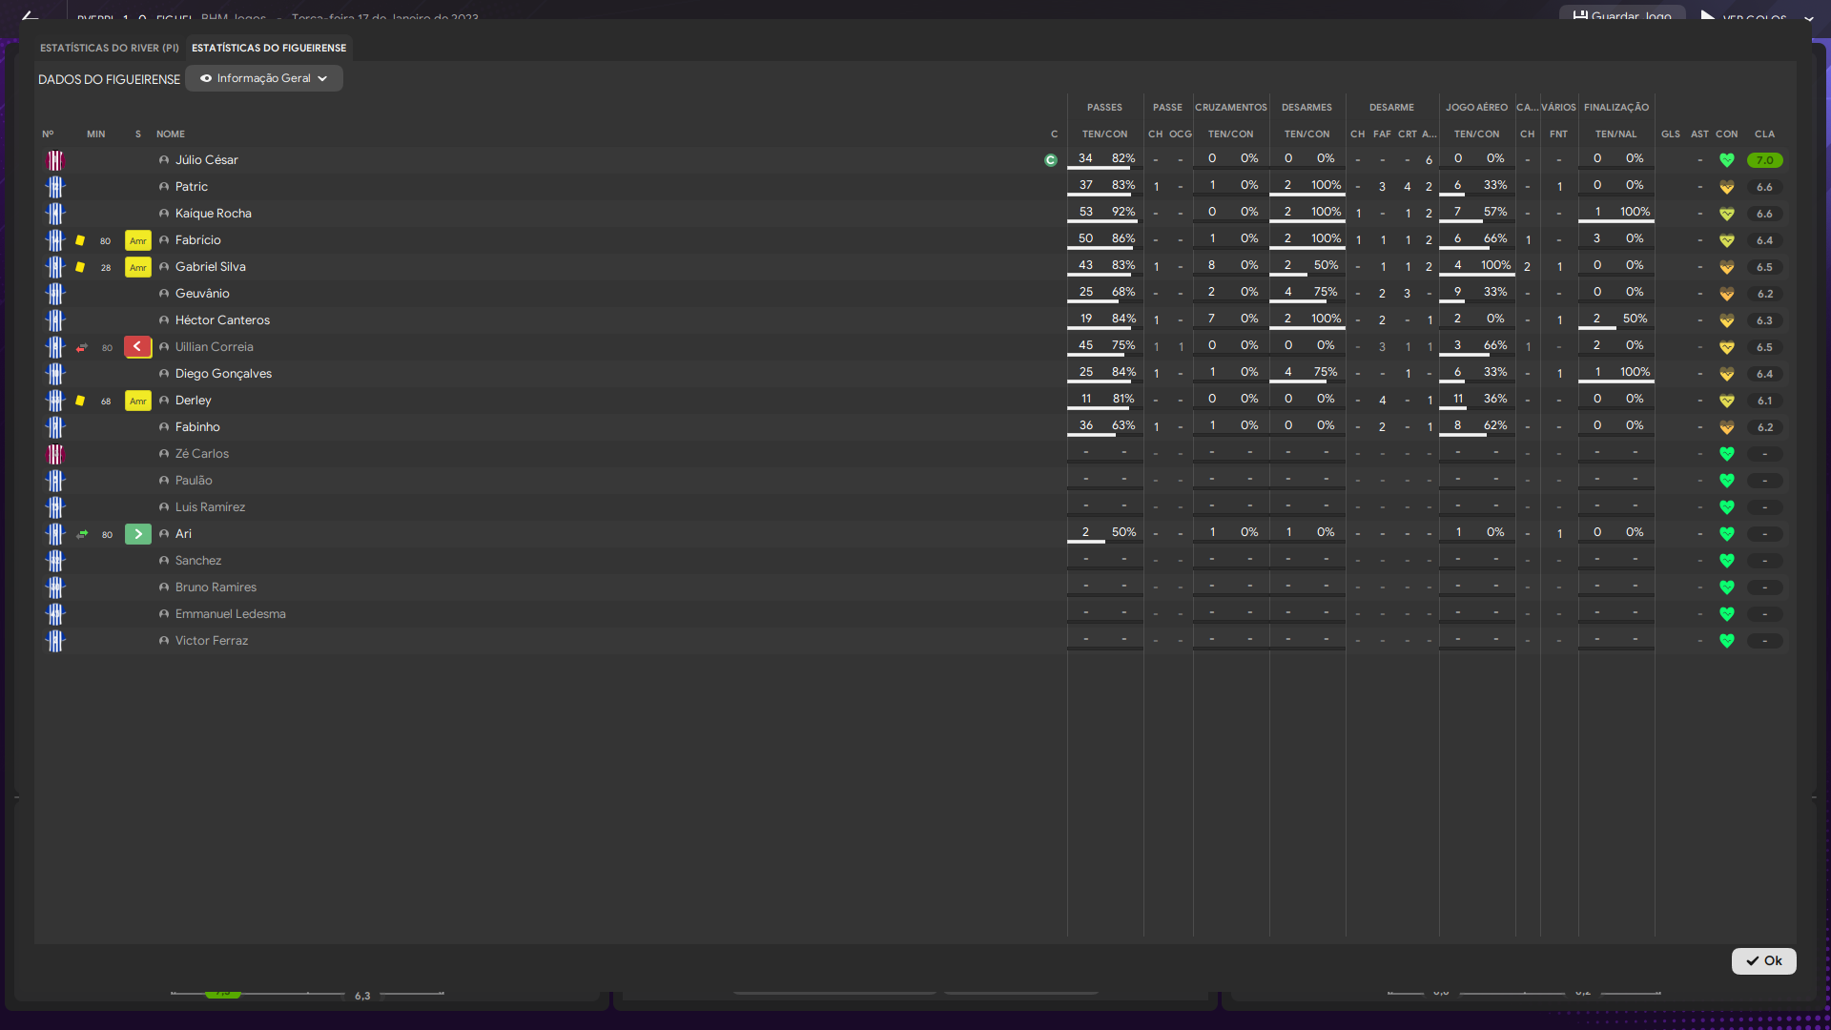The width and height of the screenshot is (1831, 1030).
Task: Open Héctor Canteros's player info icon
Action: tap(164, 320)
